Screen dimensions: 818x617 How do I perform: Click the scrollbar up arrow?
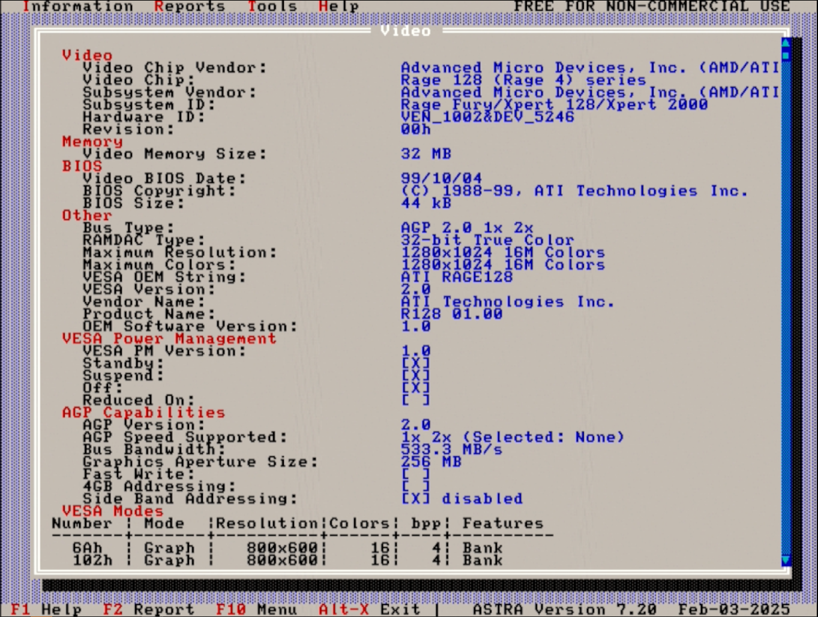point(786,43)
